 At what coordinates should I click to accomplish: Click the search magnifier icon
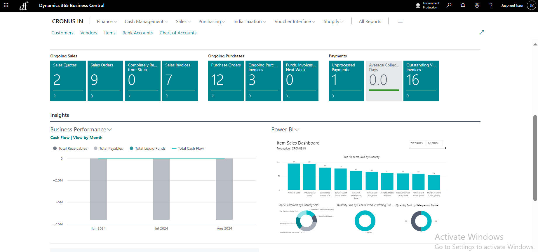tap(449, 5)
